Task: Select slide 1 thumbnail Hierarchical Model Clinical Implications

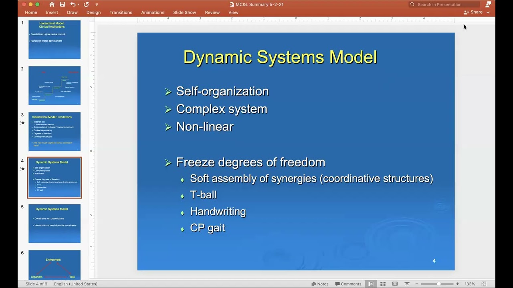Action: pos(55,40)
